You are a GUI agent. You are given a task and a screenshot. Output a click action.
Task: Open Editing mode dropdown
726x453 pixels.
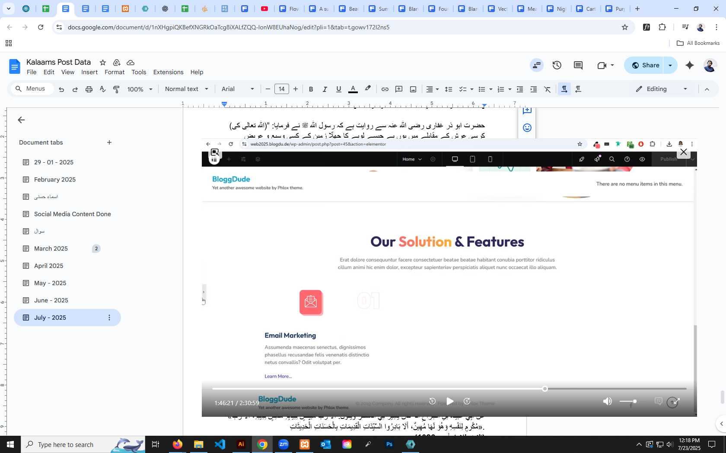pos(662,89)
